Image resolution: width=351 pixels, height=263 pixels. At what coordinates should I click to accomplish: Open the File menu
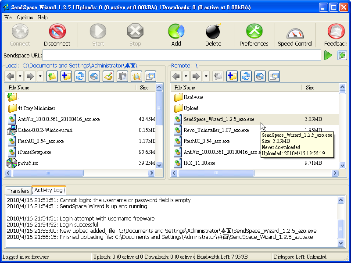pos(8,18)
